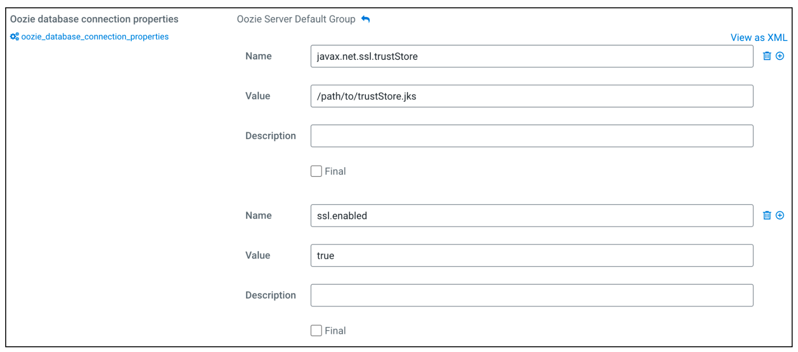798x352 pixels.
Task: Open the oozie_database_connection_properties link
Action: tap(95, 37)
